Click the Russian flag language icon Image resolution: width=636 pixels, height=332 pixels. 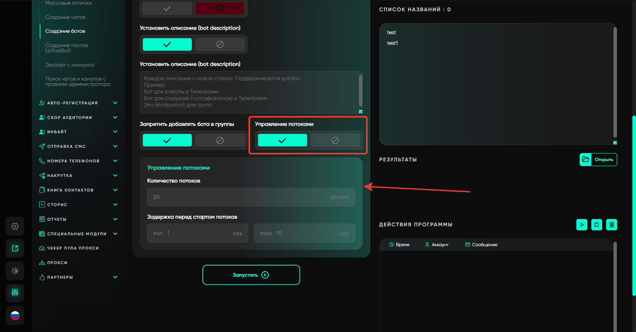[15, 315]
